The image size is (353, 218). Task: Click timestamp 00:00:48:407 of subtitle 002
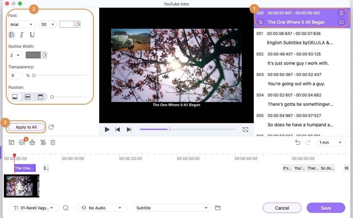click(x=280, y=54)
